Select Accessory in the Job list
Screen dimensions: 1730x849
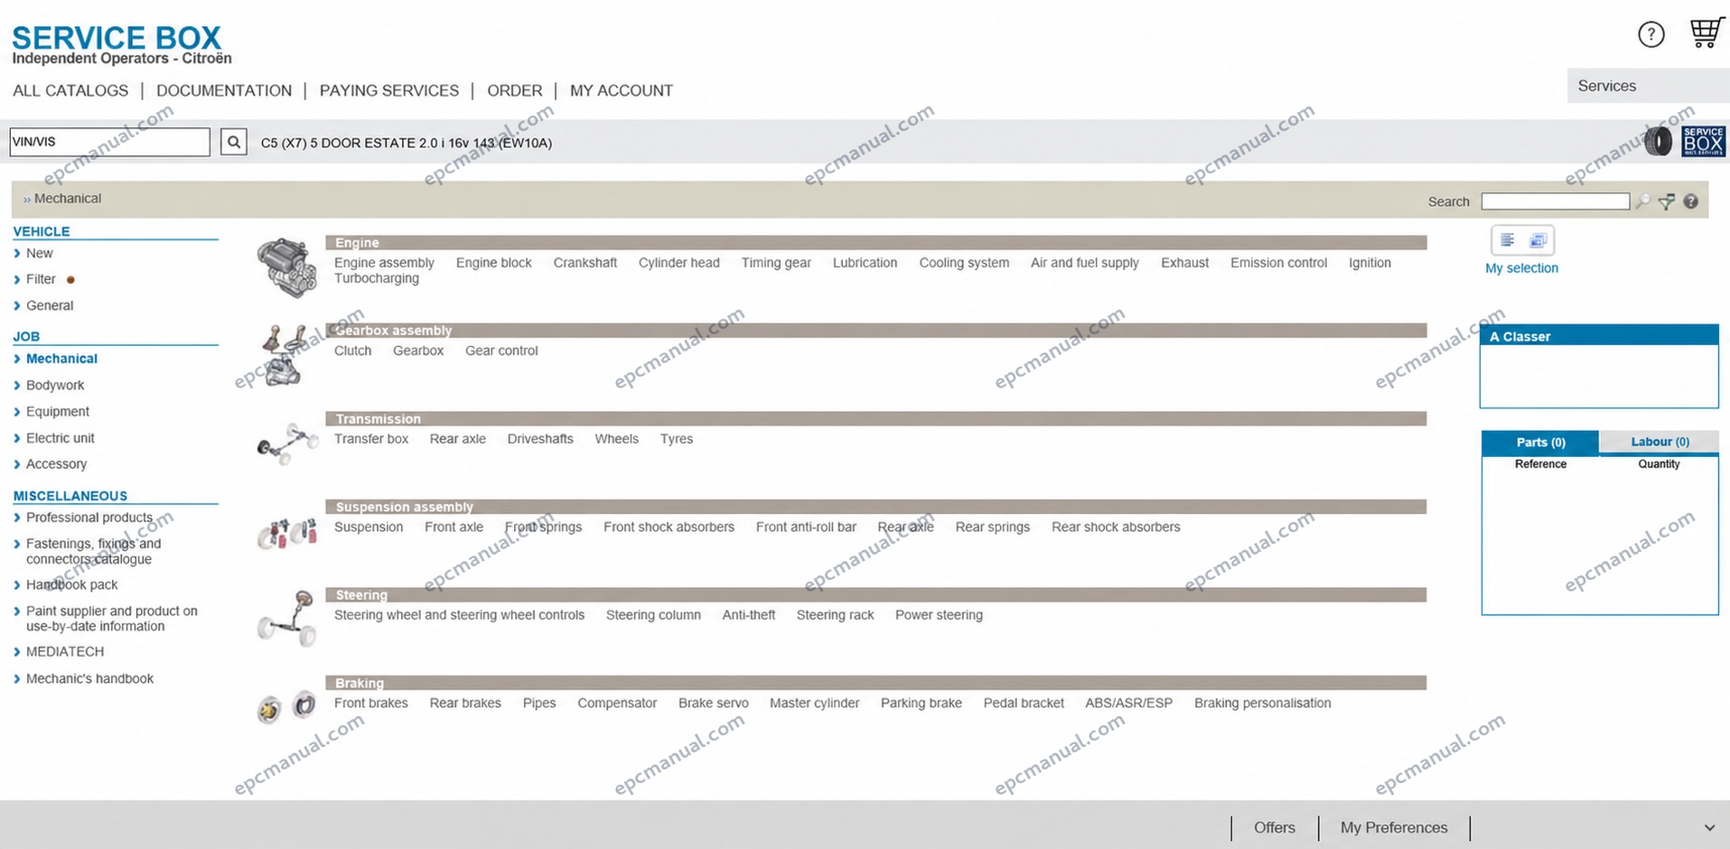[56, 464]
